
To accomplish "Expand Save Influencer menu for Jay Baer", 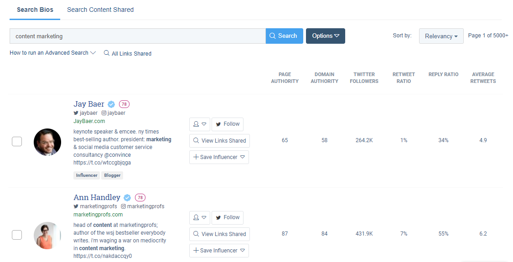I will click(219, 157).
